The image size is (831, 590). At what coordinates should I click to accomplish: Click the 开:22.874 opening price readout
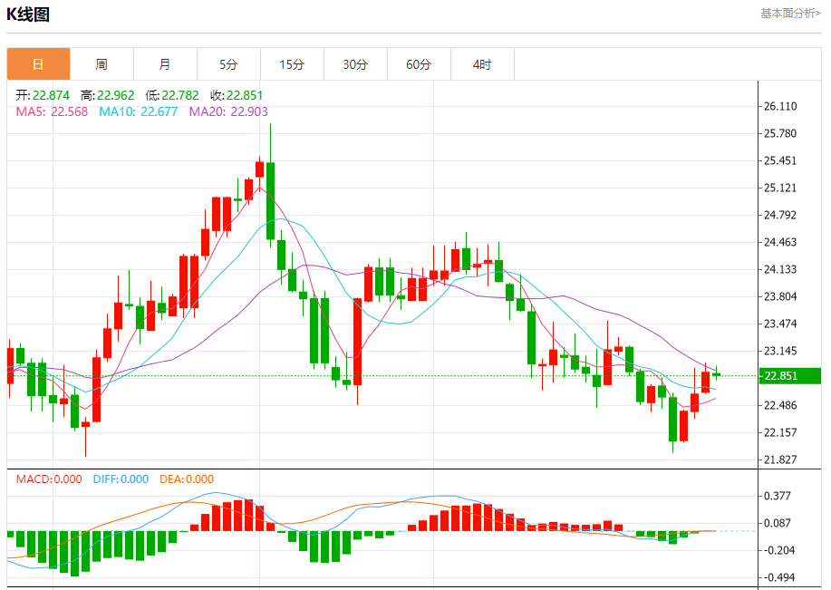[x=43, y=95]
